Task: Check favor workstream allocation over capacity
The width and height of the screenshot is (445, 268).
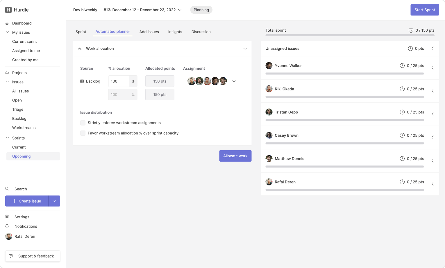Action: point(83,133)
